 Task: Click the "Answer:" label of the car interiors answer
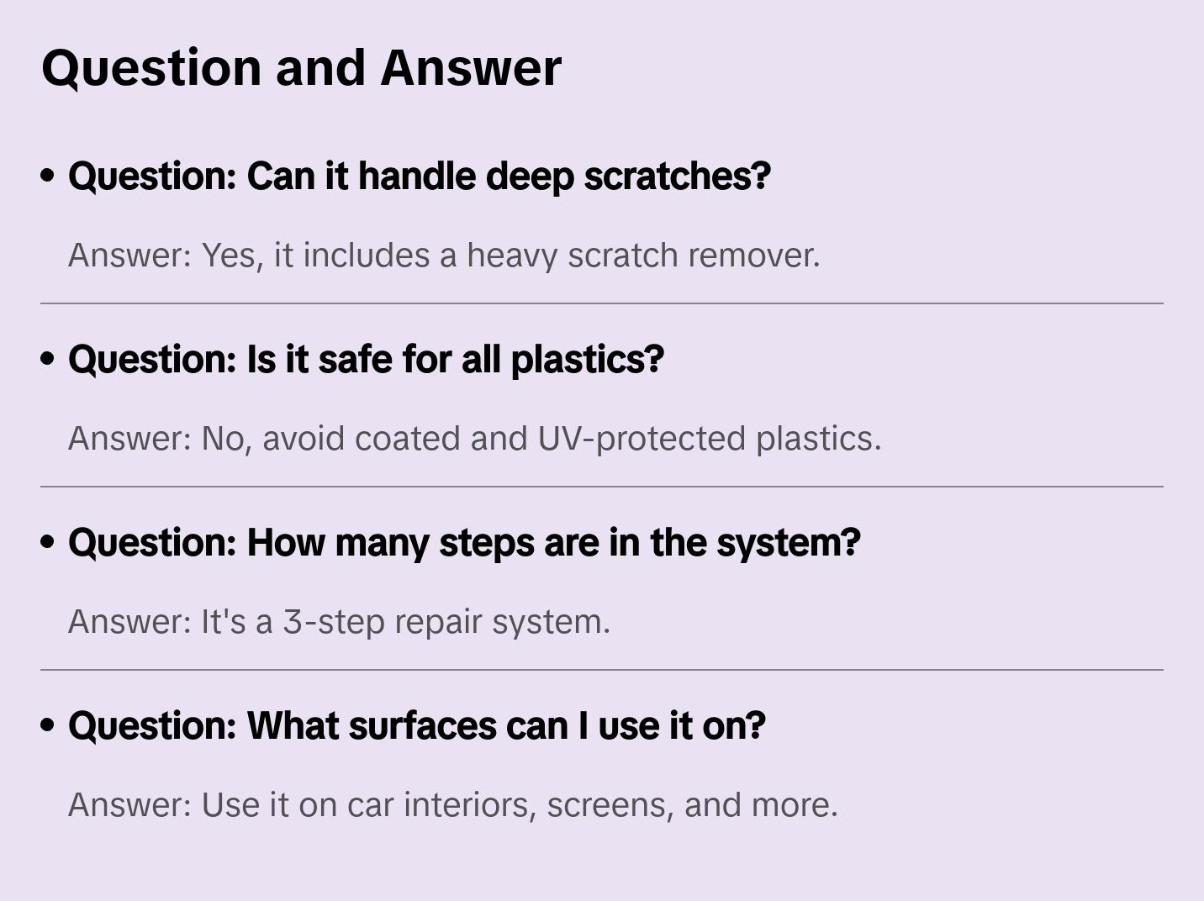[129, 805]
